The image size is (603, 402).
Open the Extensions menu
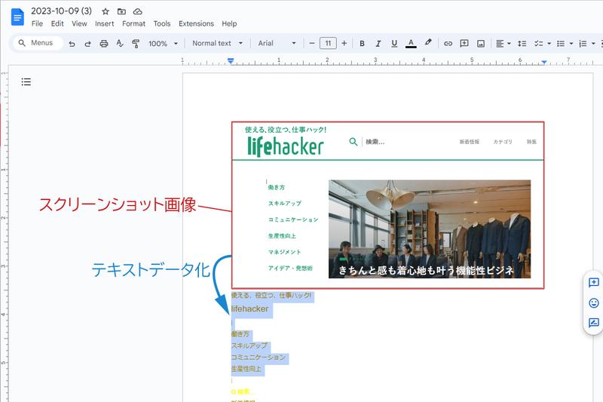pos(195,24)
